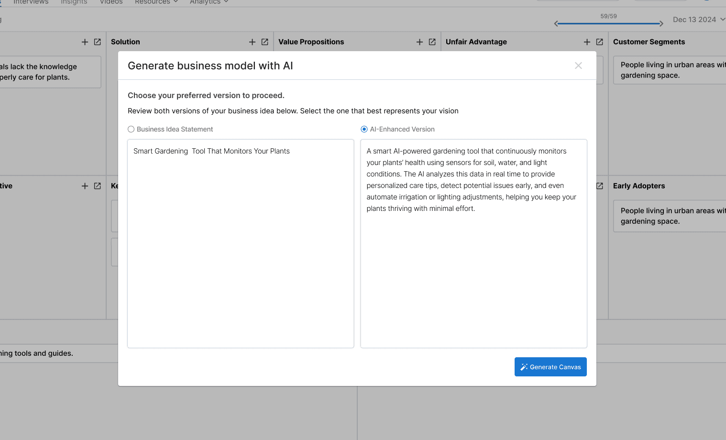
Task: Open expanded view of leftmost top column
Action: 97,42
